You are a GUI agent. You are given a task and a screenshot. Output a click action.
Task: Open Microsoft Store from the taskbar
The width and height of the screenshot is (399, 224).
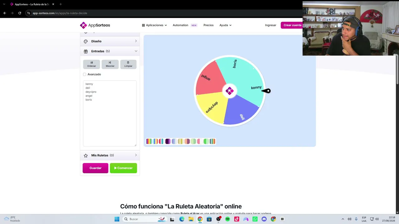pos(209,219)
